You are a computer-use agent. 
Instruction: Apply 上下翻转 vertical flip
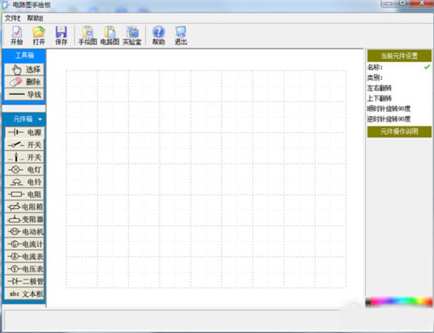379,98
